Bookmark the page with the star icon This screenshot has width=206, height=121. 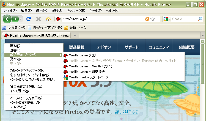click(x=152, y=19)
